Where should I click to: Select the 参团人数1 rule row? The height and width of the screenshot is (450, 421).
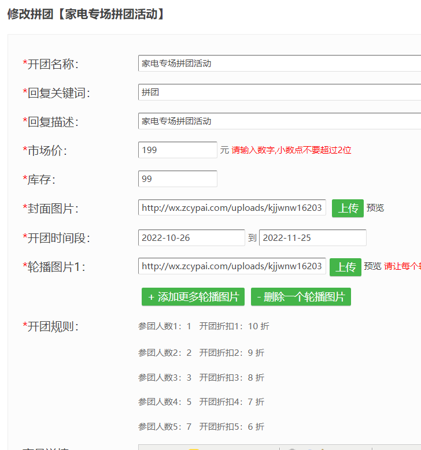point(204,326)
